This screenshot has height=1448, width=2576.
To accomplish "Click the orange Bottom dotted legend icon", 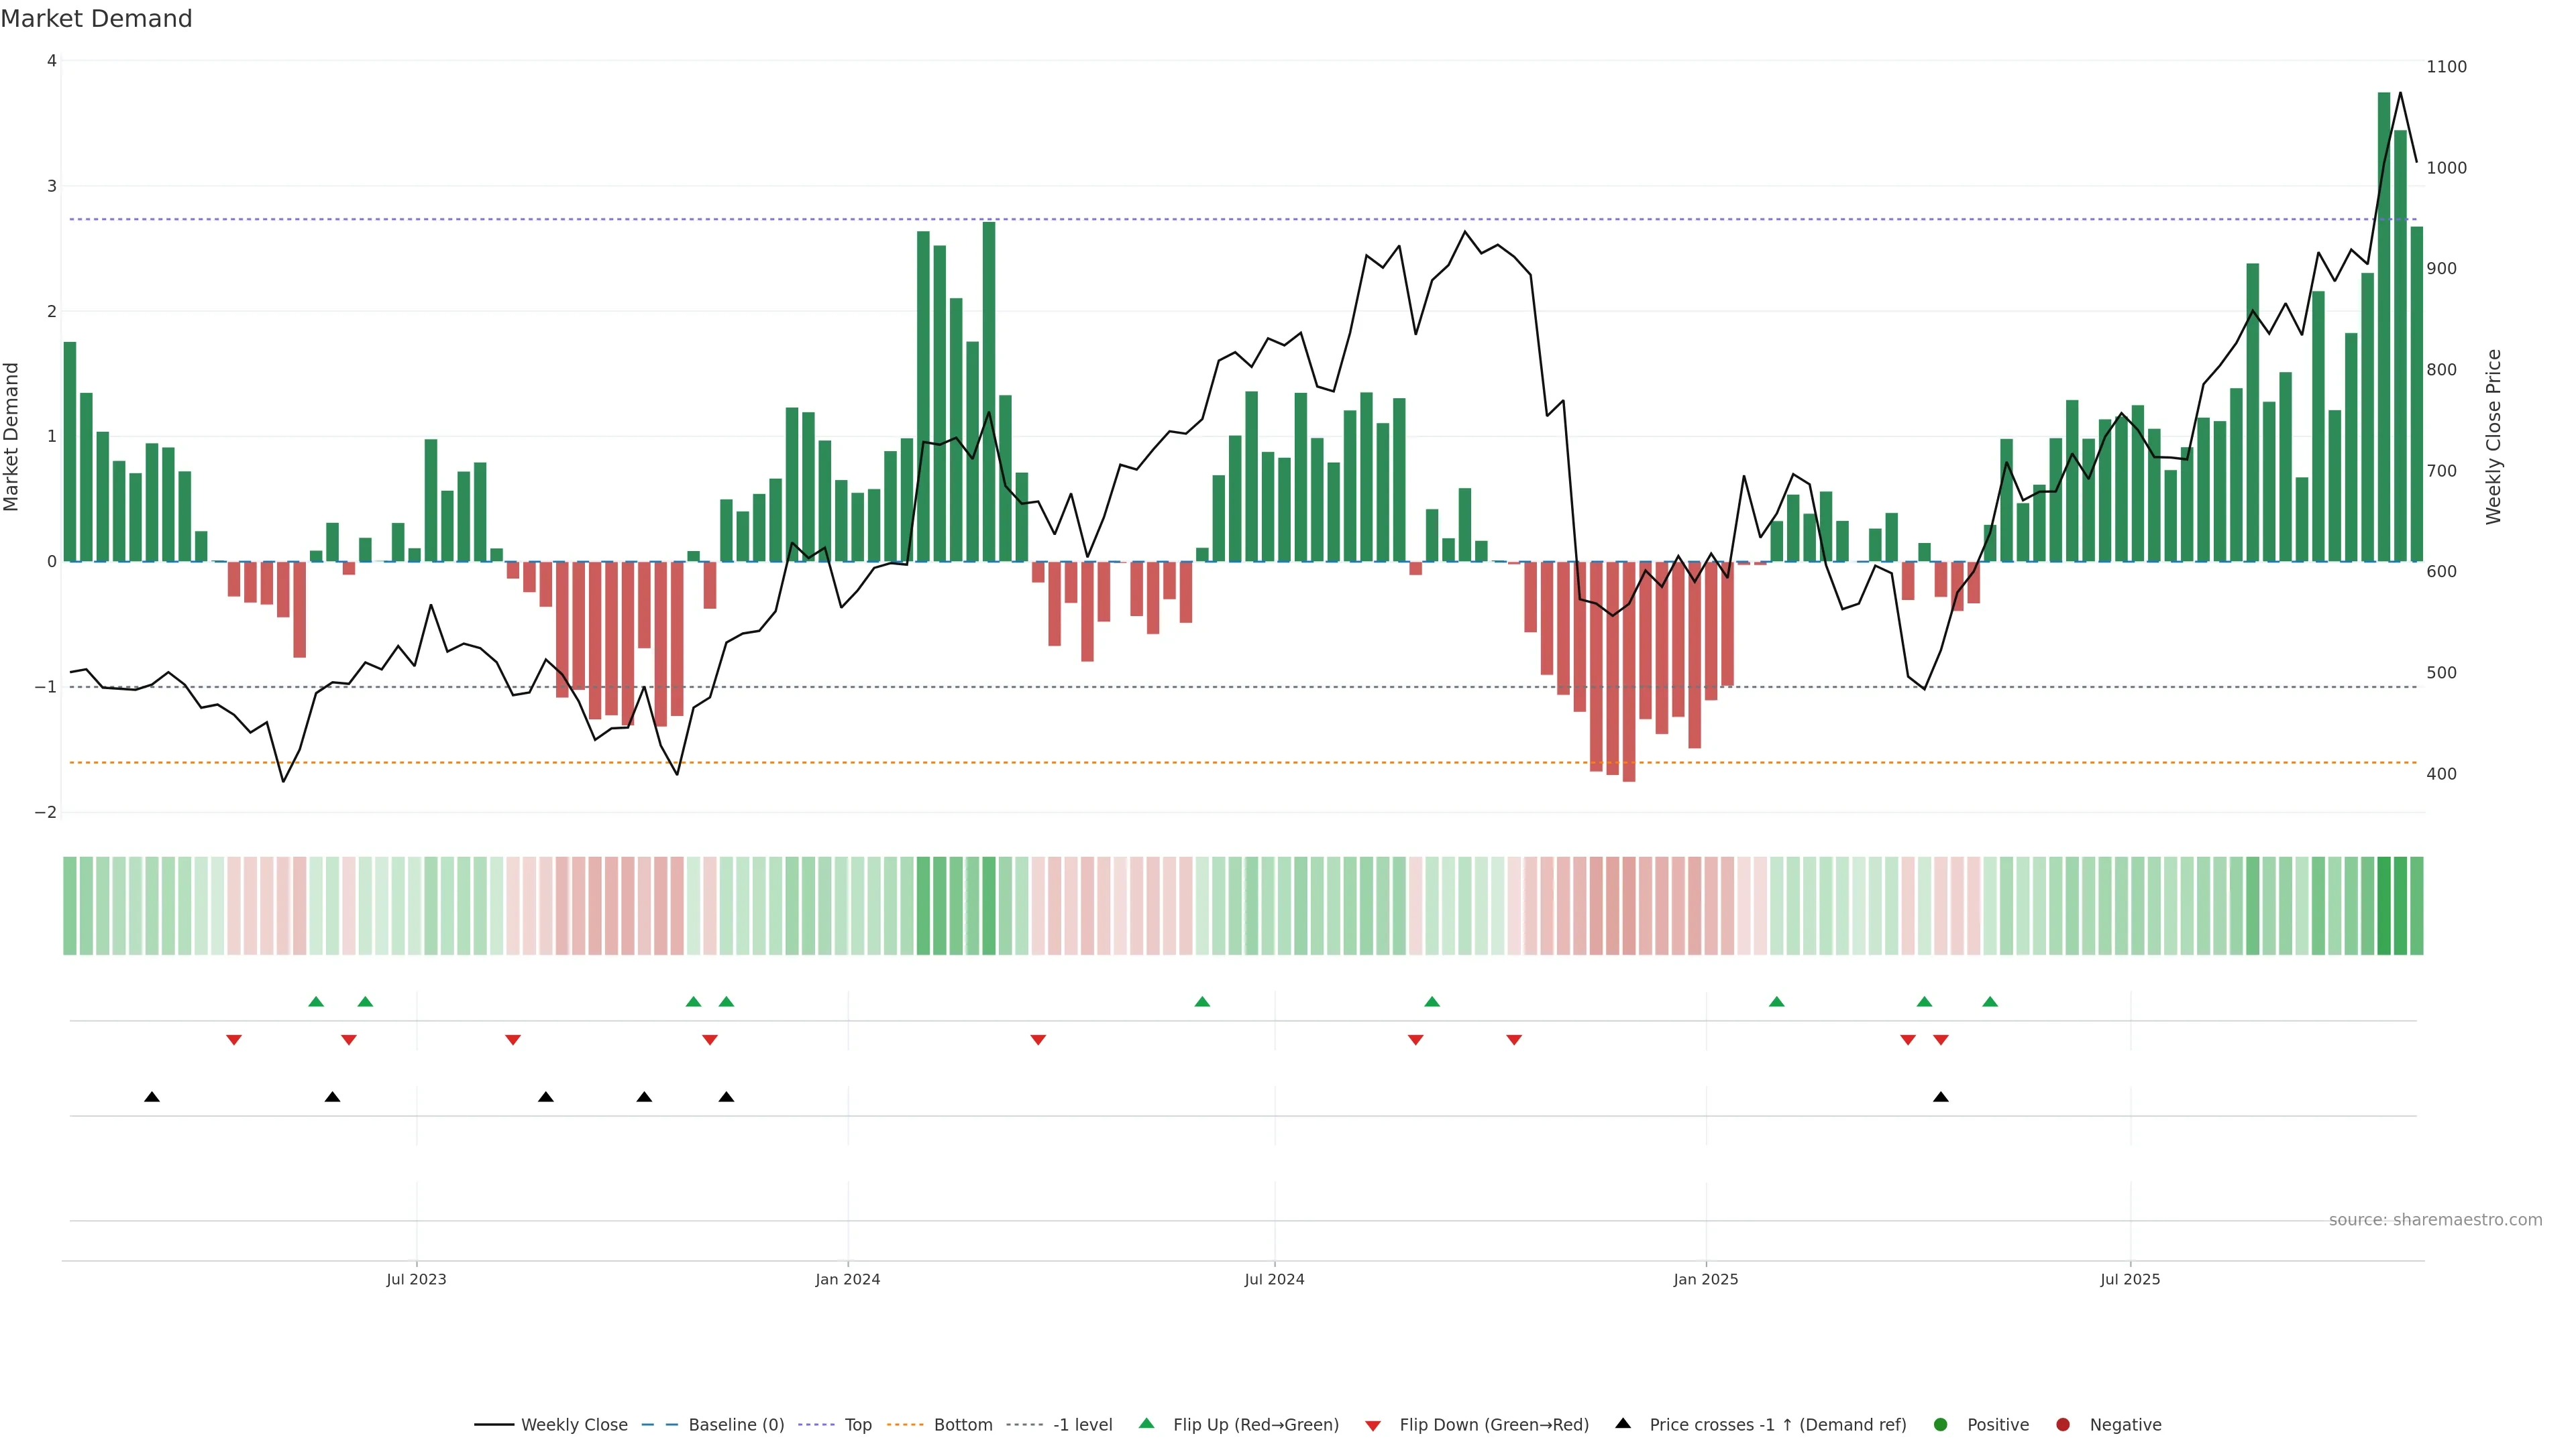I will [905, 1424].
